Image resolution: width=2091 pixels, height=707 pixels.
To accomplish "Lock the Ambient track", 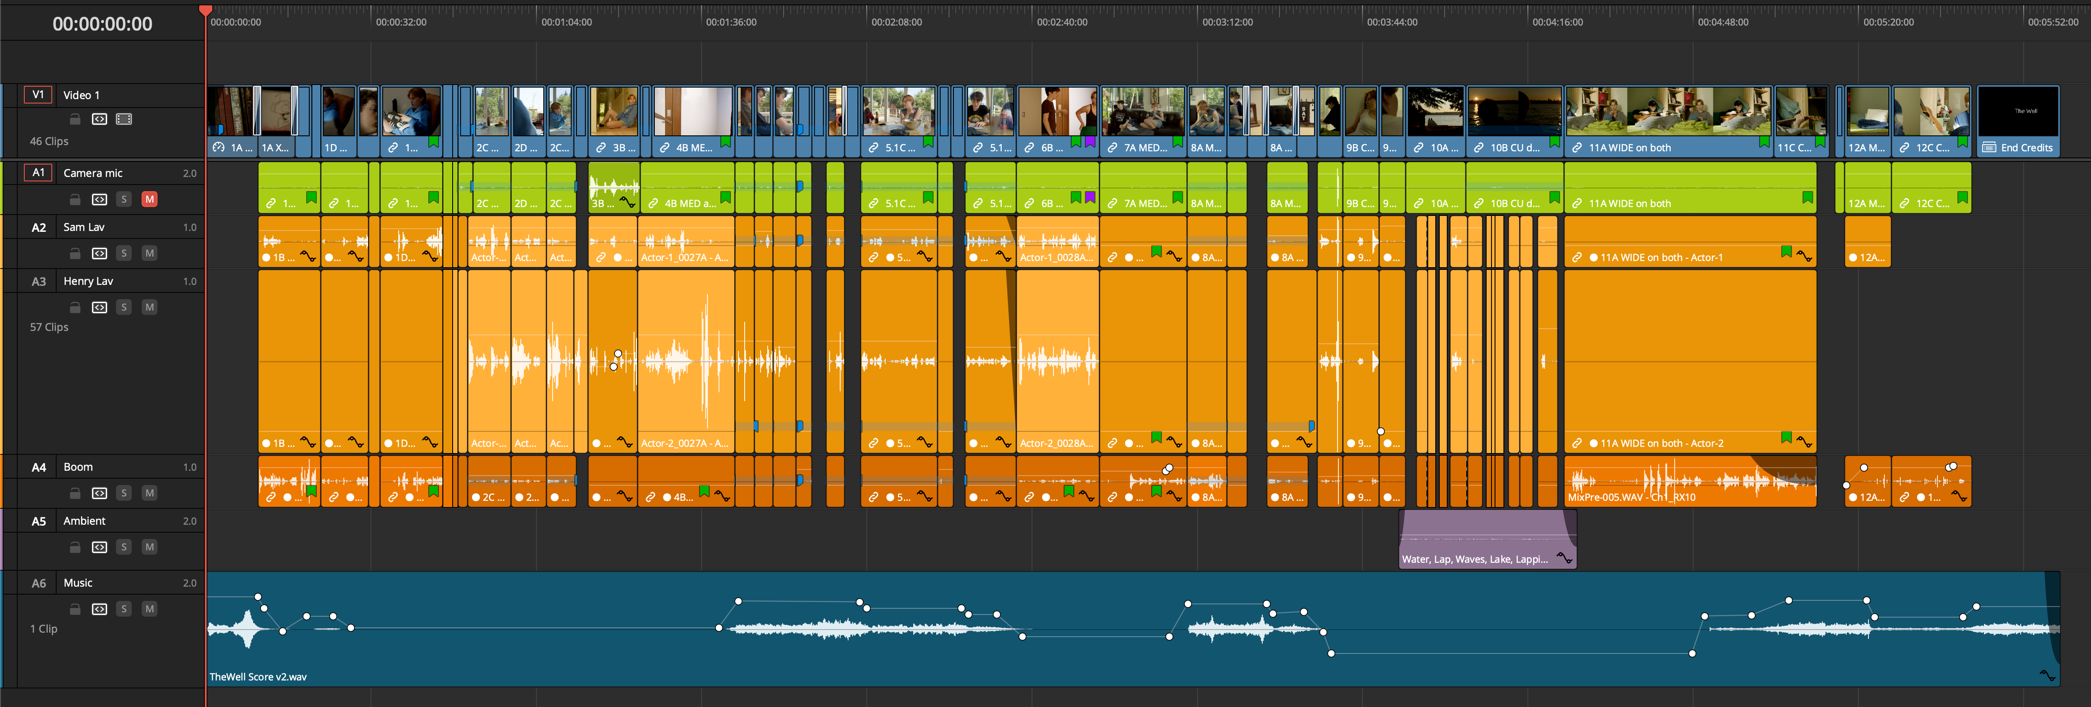I will click(75, 547).
